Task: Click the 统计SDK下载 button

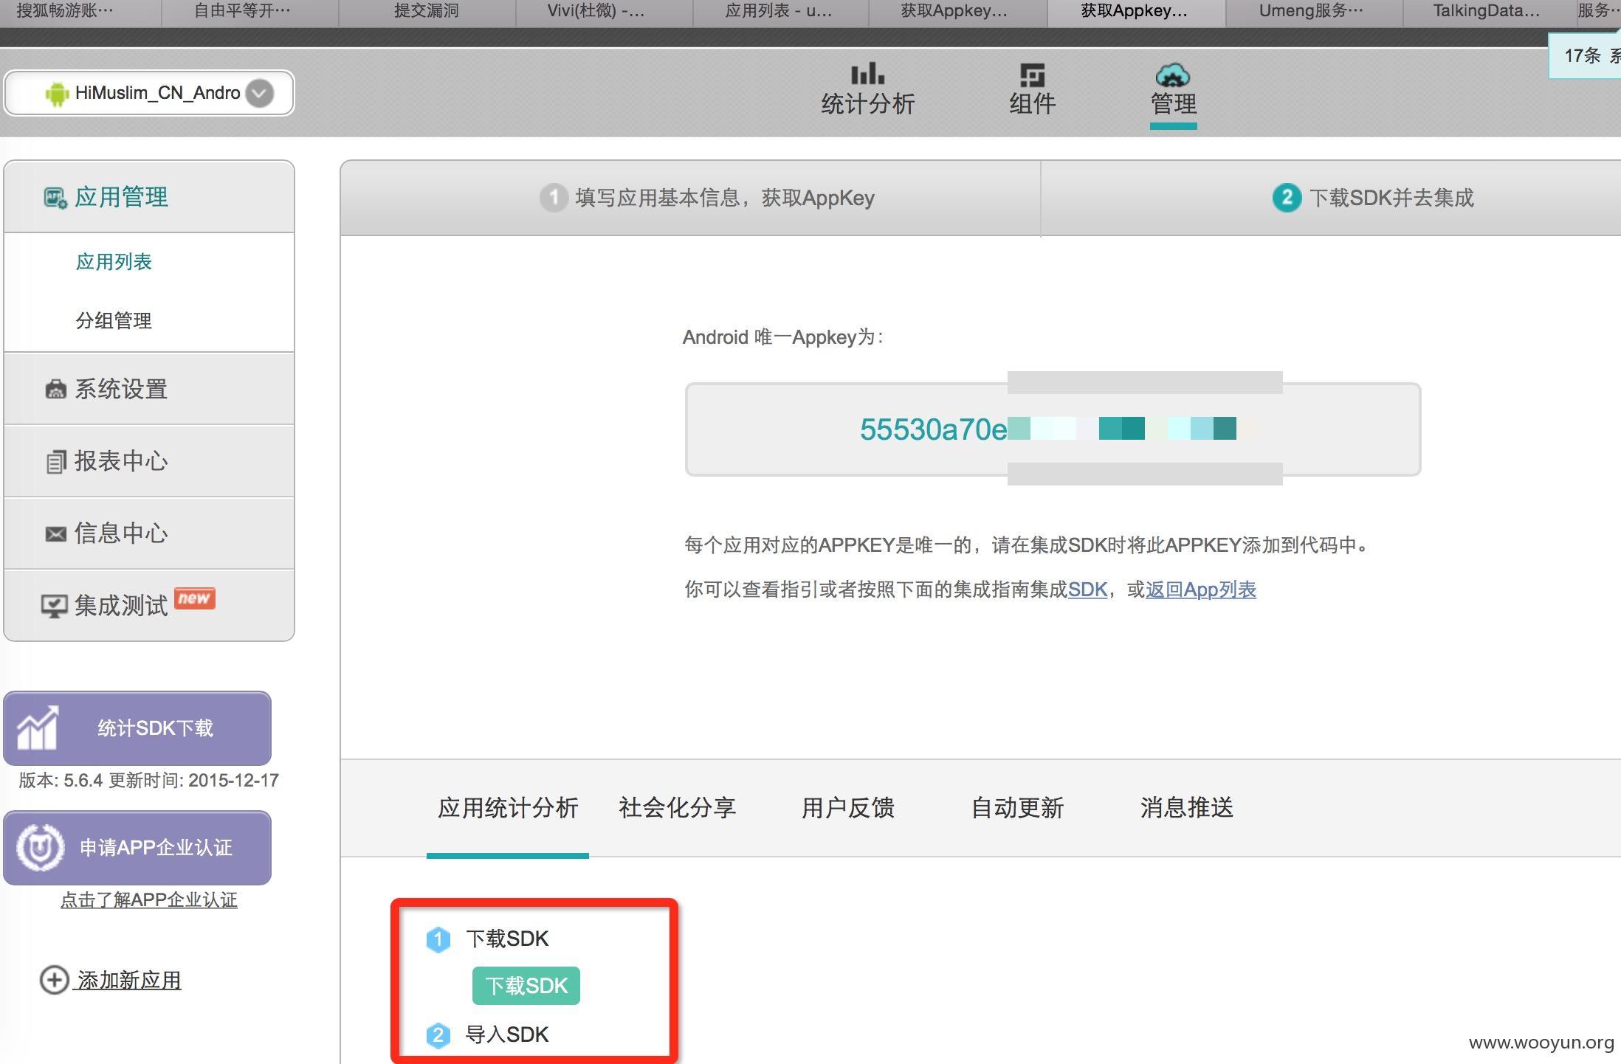Action: tap(137, 728)
